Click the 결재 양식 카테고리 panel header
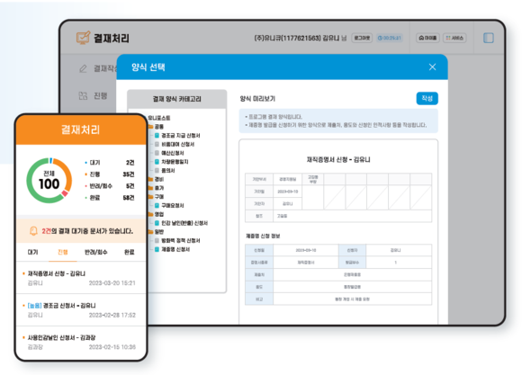This screenshot has height=375, width=522. pyautogui.click(x=176, y=99)
